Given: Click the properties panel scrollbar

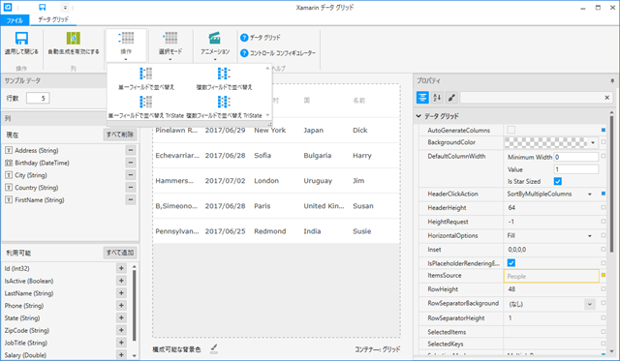Looking at the screenshot, I should coord(611,184).
